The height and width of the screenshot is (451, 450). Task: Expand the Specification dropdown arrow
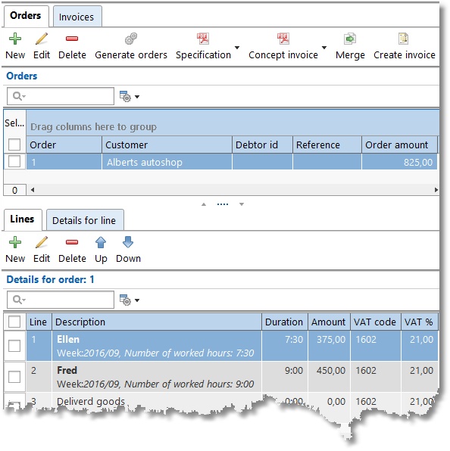click(237, 48)
